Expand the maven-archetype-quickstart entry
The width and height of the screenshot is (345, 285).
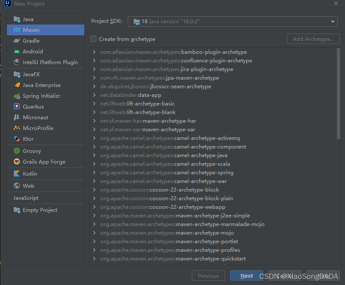(x=94, y=259)
